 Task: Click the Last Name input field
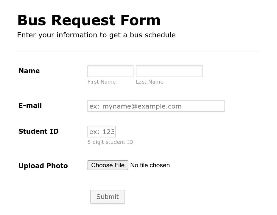pos(169,71)
